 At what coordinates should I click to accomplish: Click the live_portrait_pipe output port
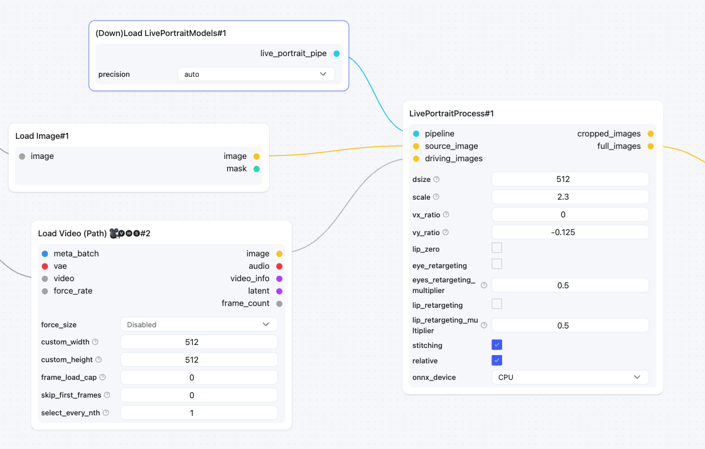point(337,54)
